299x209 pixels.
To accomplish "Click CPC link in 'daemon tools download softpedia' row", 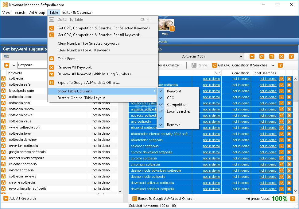I will coord(211,171).
